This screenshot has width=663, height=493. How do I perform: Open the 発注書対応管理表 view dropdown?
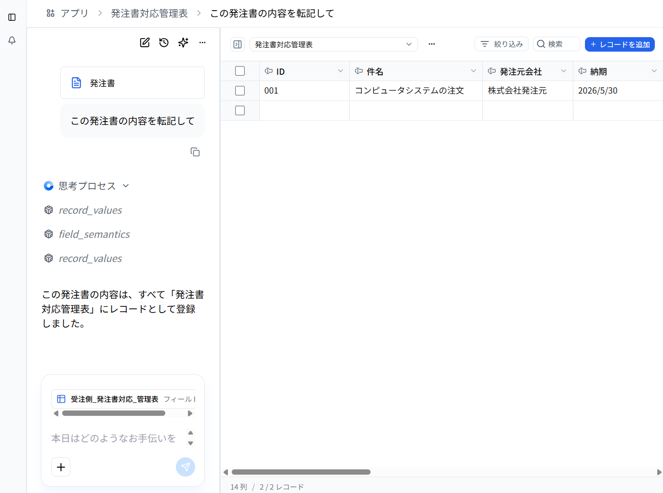(x=333, y=44)
